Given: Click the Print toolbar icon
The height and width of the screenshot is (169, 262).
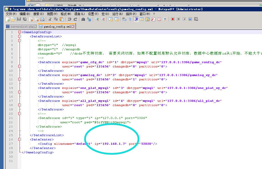Looking at the screenshot, I should (42, 19).
